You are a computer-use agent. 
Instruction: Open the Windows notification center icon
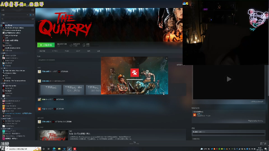coord(265,149)
